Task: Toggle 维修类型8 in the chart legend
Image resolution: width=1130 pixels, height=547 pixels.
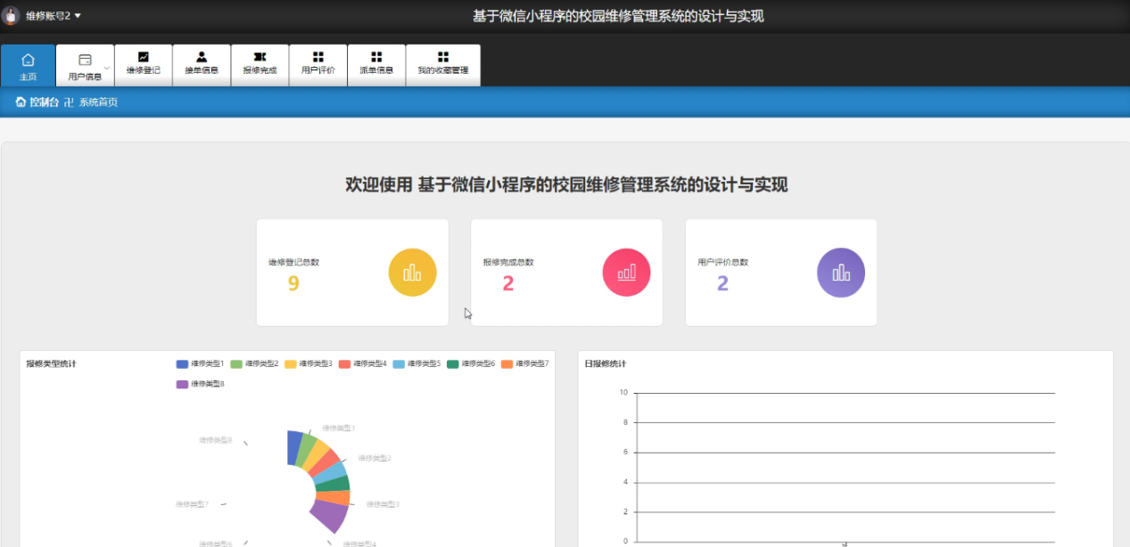Action: pos(201,384)
